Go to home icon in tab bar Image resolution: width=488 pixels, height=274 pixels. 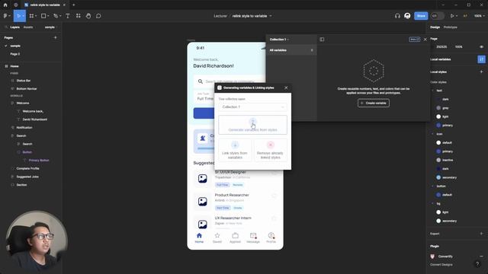coord(5,5)
